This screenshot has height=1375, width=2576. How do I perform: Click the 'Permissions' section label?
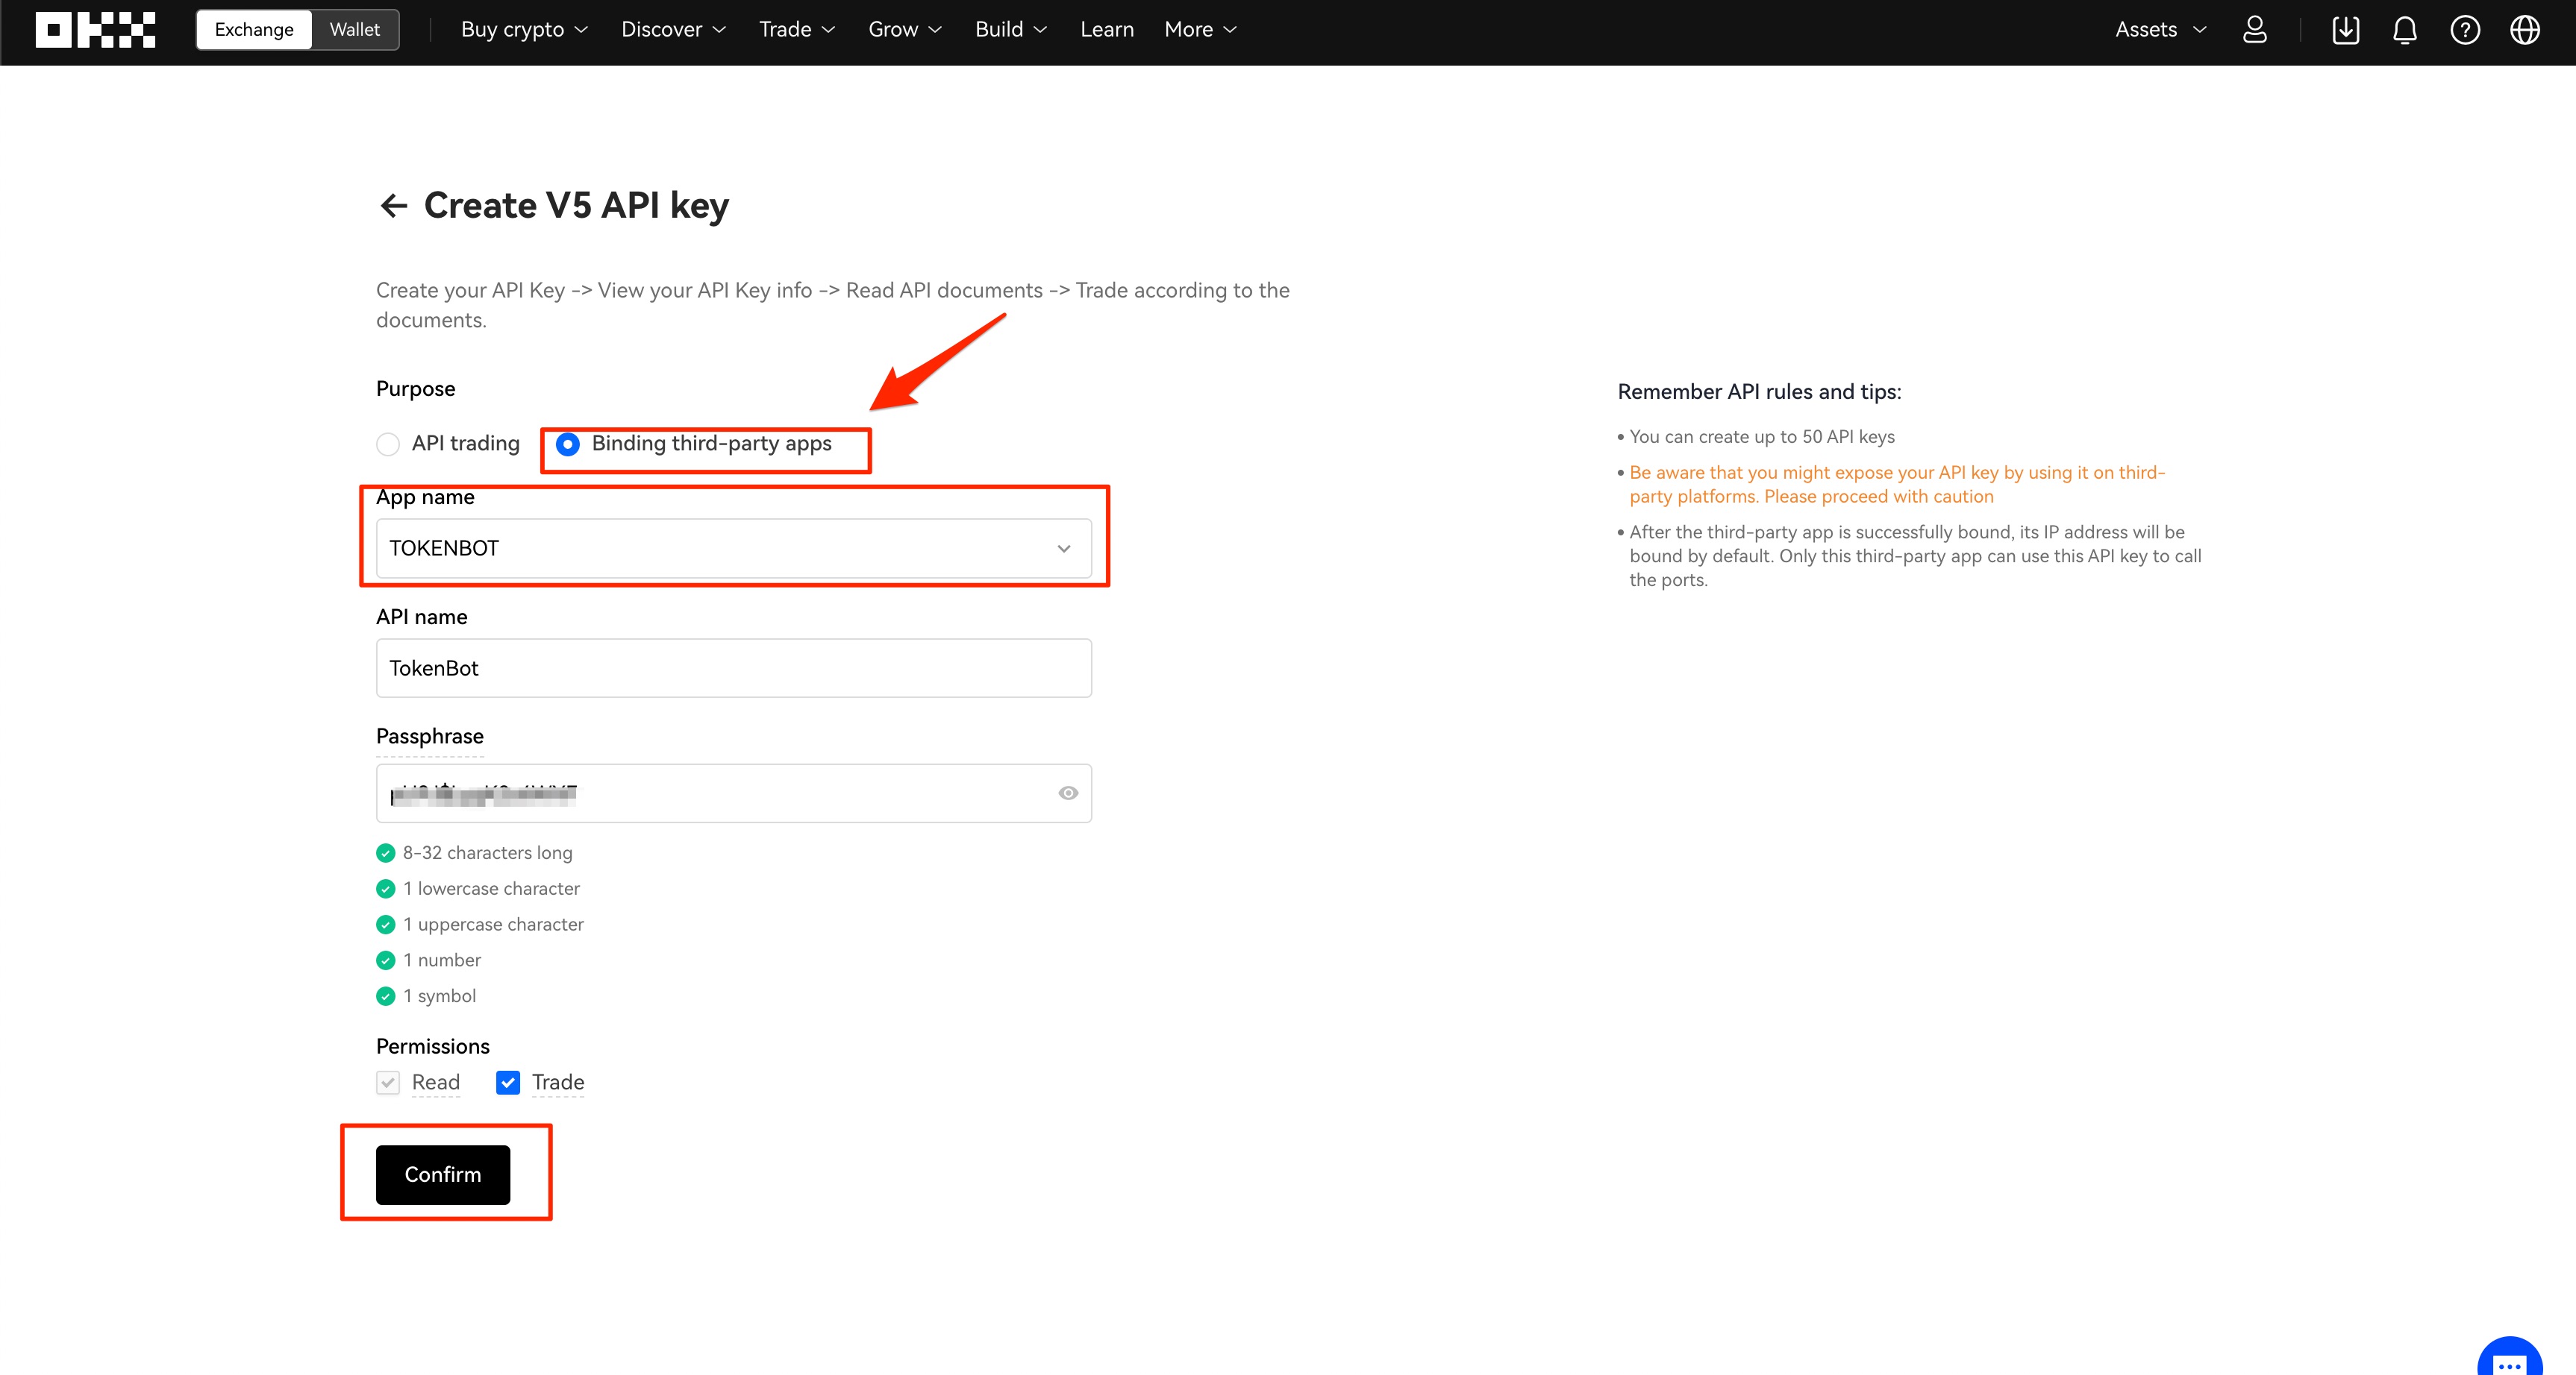click(x=433, y=1046)
